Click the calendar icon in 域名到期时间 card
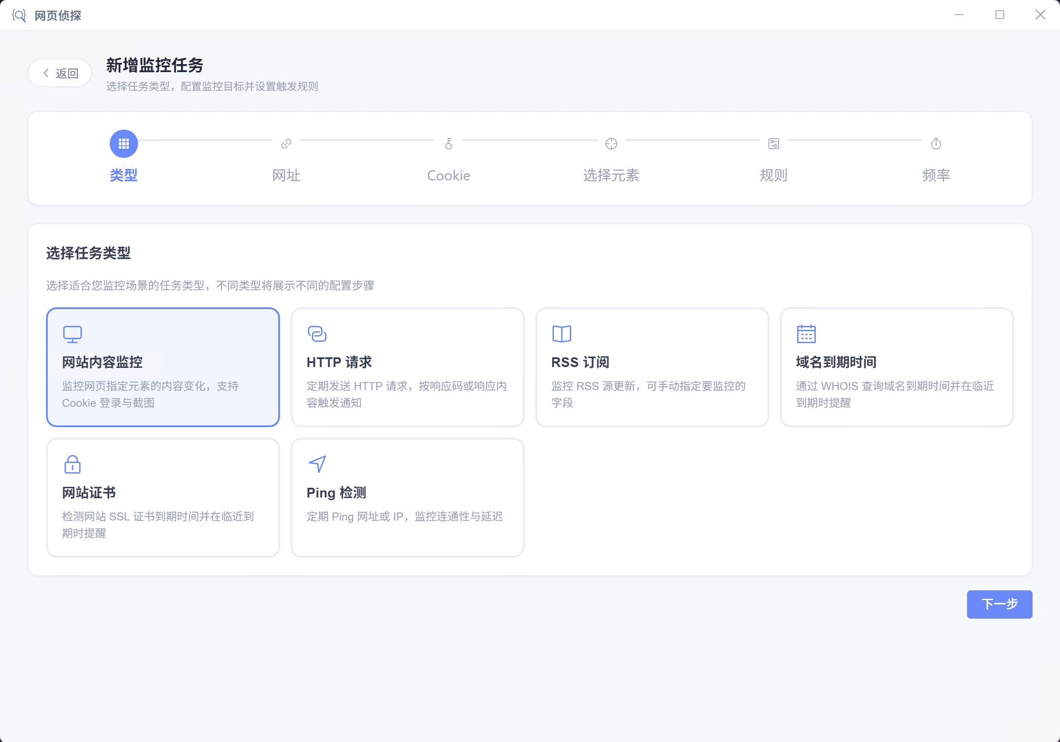The width and height of the screenshot is (1060, 742). tap(807, 333)
